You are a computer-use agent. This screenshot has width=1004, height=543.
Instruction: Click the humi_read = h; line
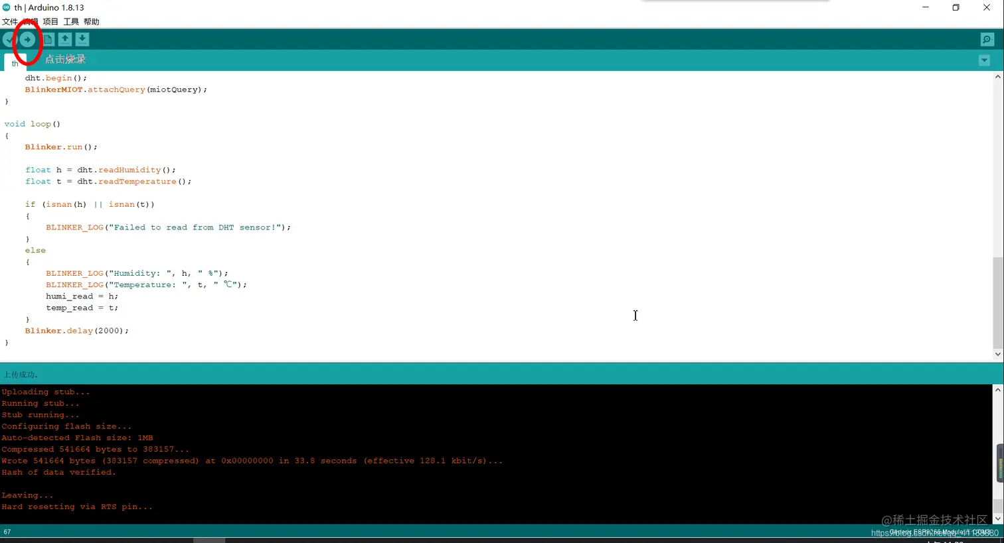point(82,296)
